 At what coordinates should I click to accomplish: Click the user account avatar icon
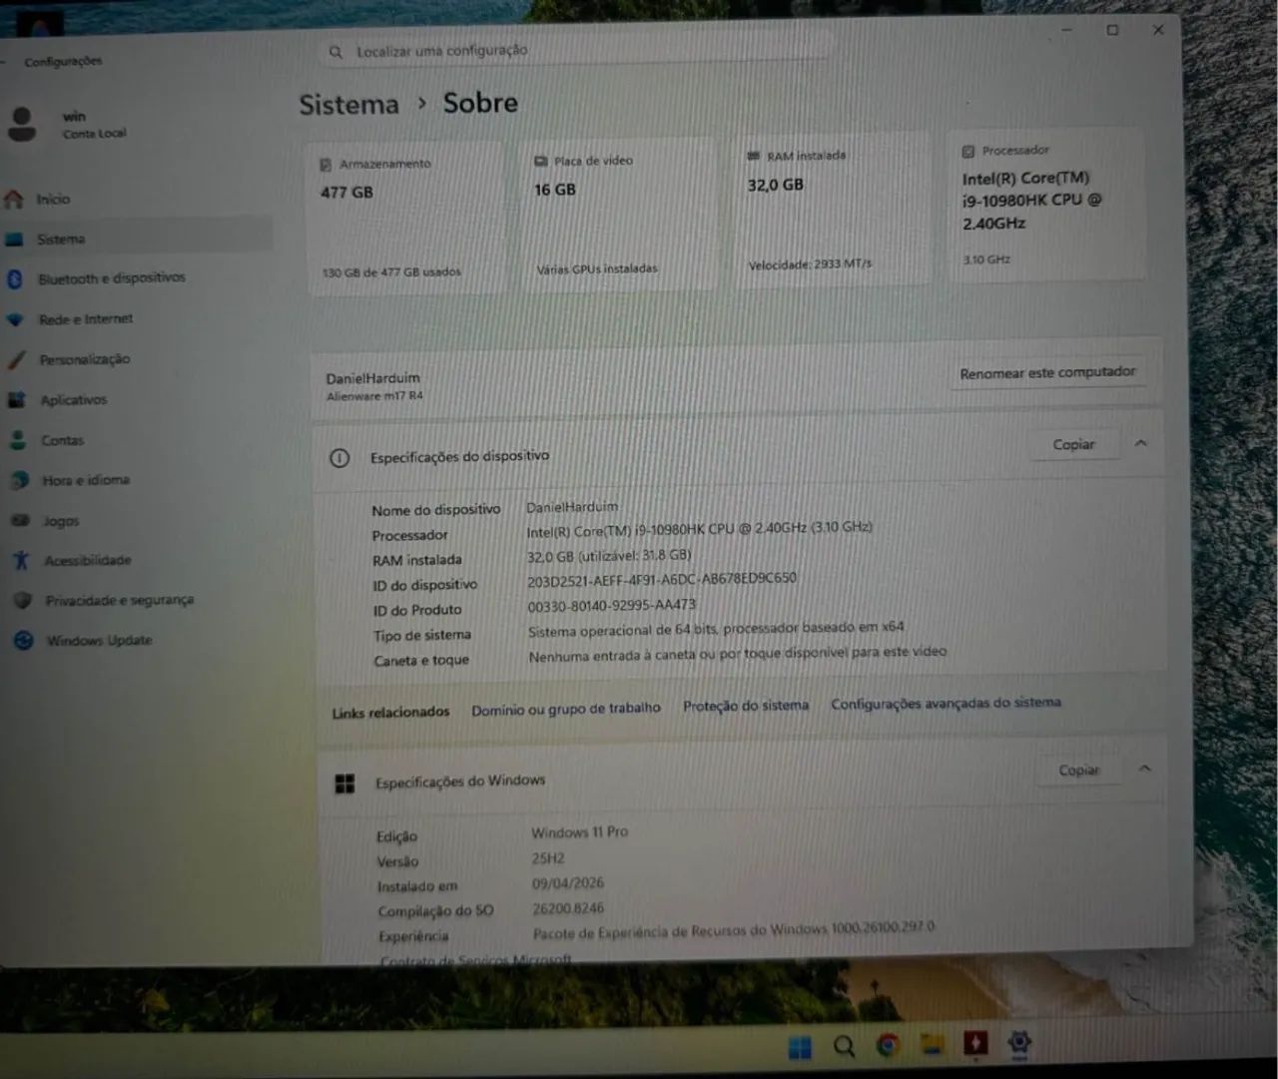click(22, 125)
